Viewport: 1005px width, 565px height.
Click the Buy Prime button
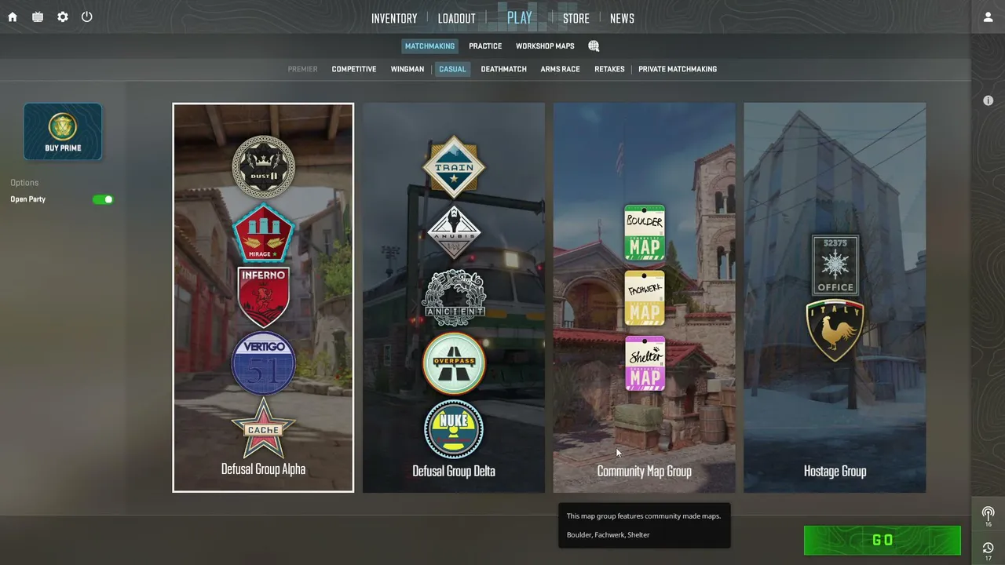pyautogui.click(x=63, y=132)
